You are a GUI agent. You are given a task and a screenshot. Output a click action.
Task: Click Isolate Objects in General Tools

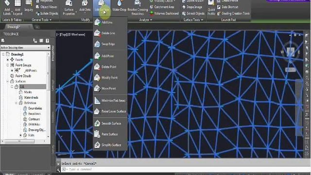[x=47, y=13]
